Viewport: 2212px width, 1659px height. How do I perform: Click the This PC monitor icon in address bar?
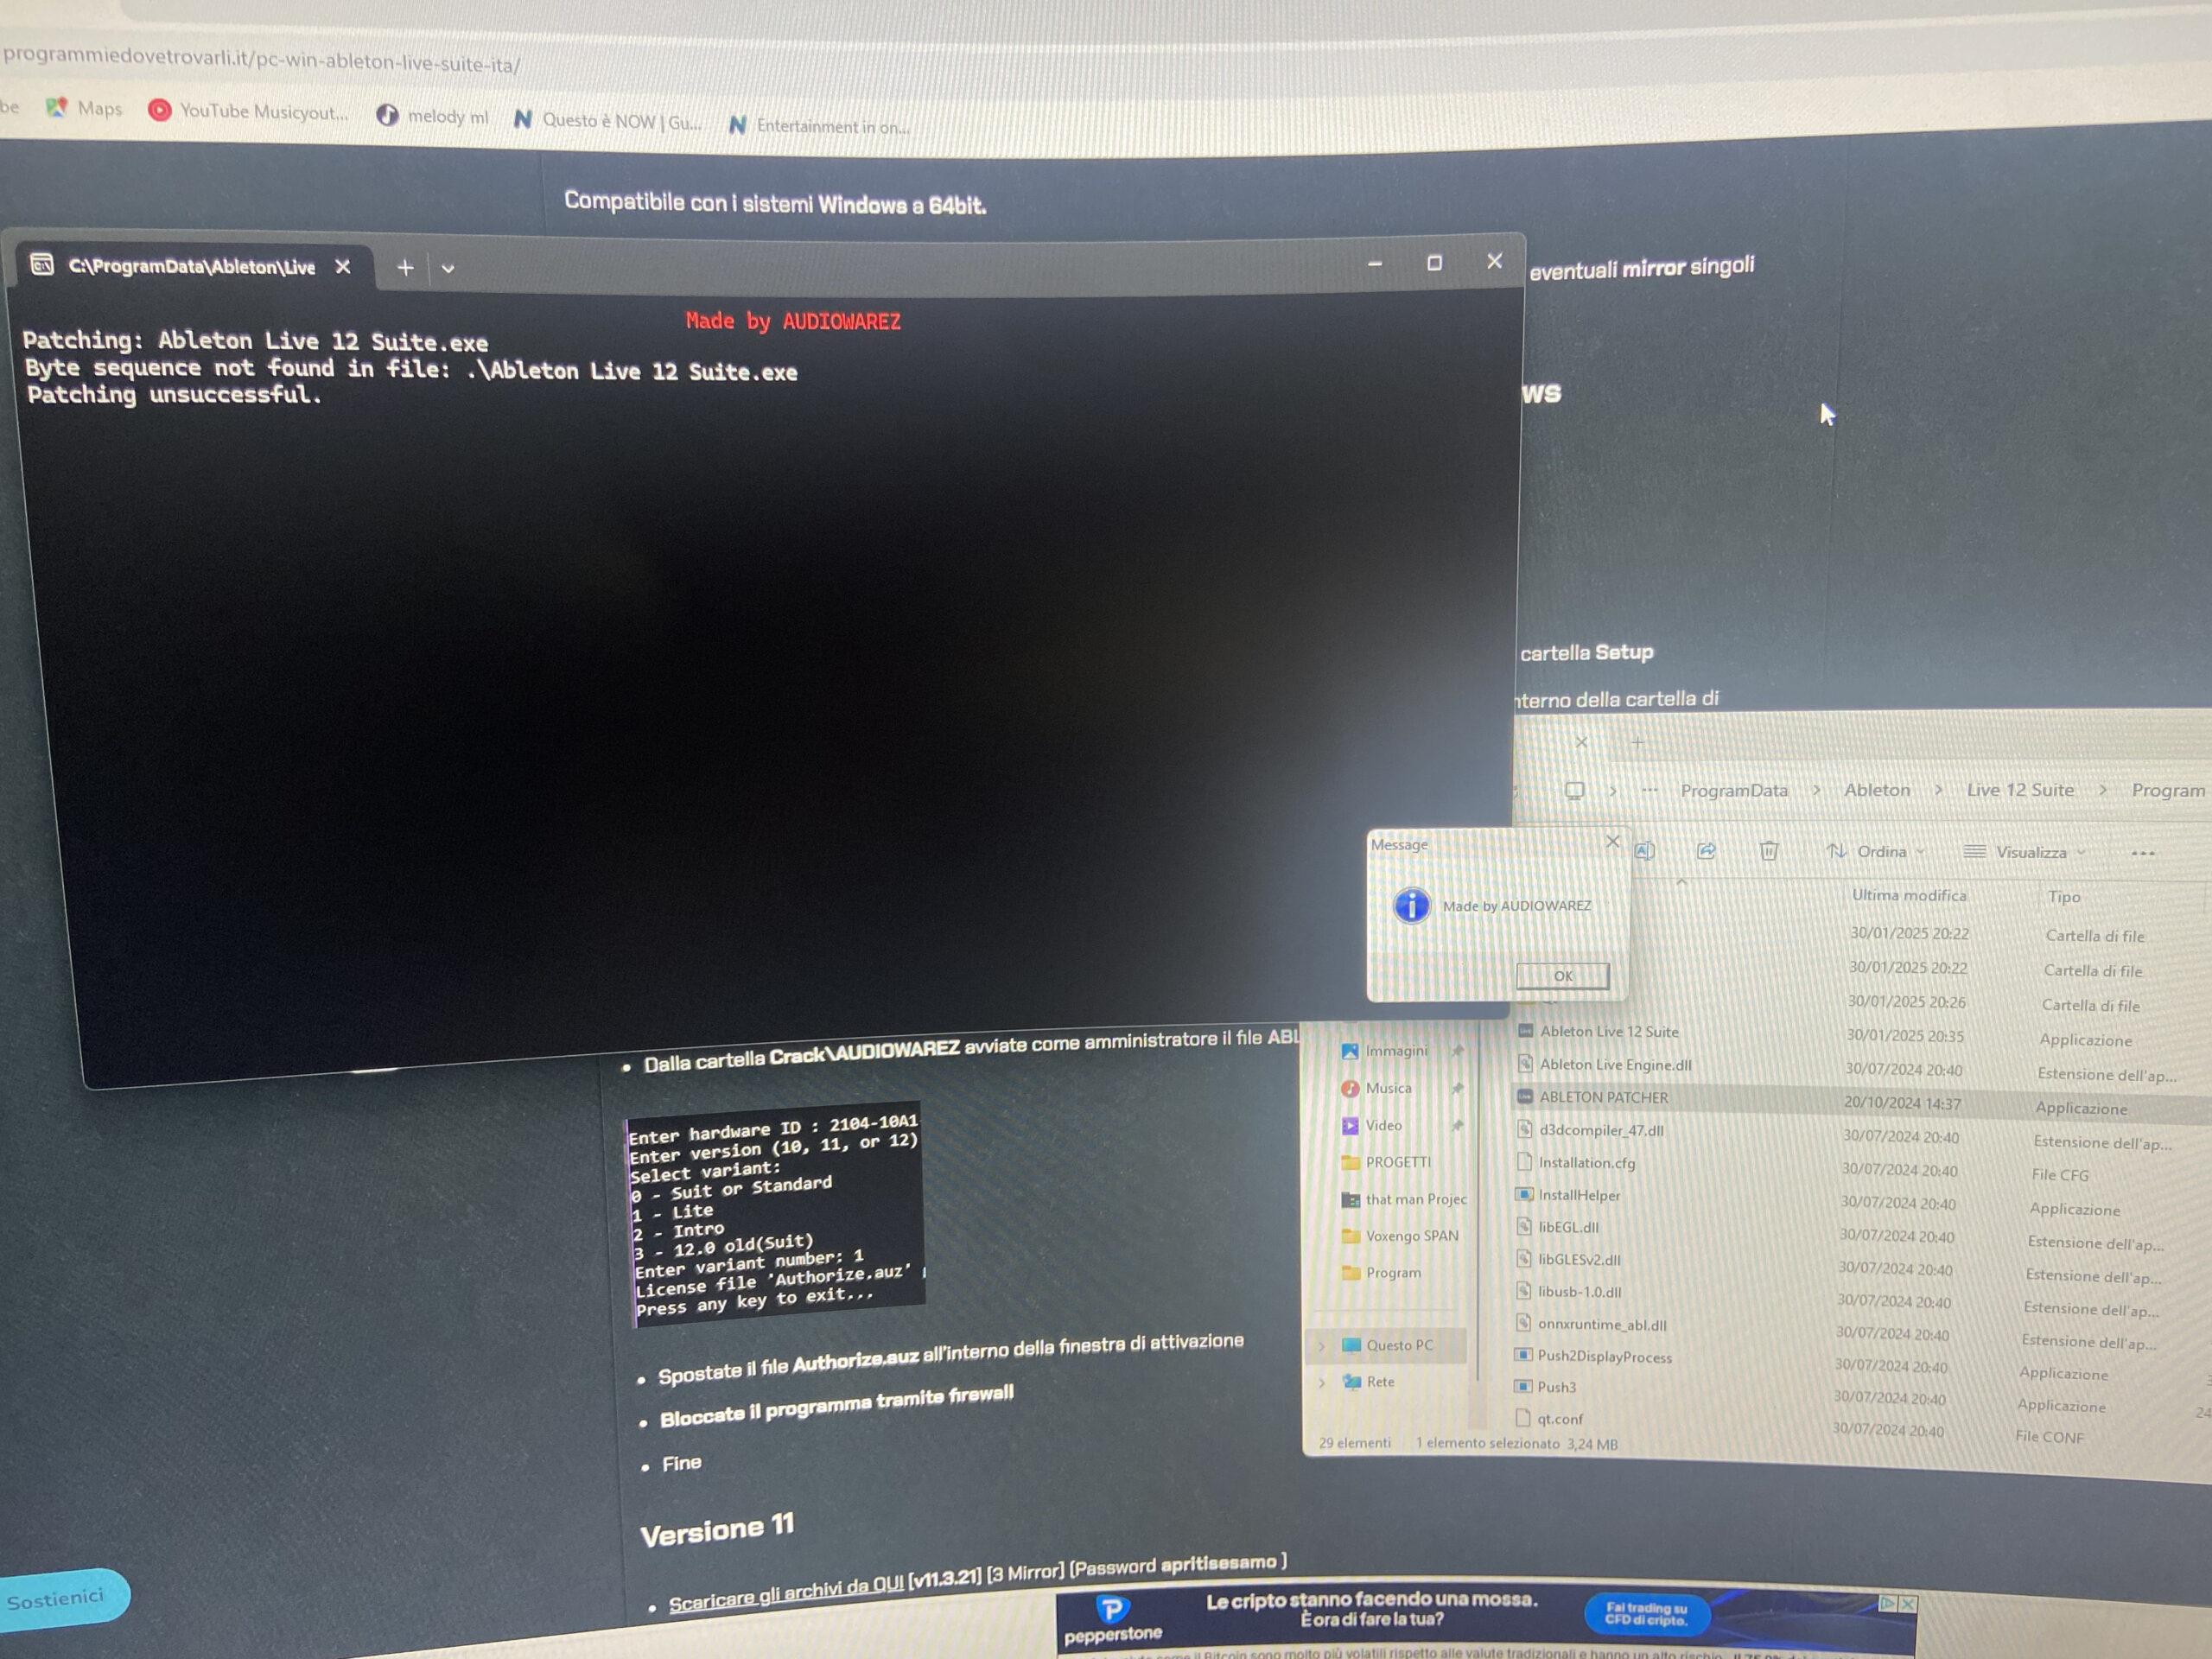[1574, 790]
